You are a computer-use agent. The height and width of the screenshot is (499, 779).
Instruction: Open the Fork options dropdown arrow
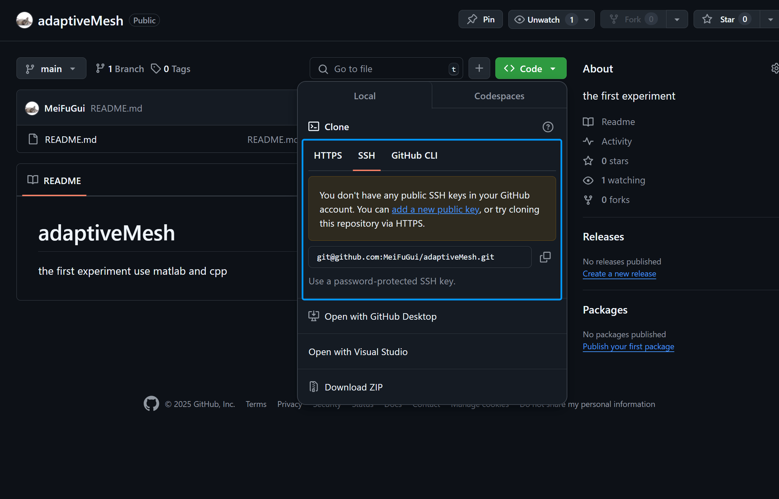[677, 20]
